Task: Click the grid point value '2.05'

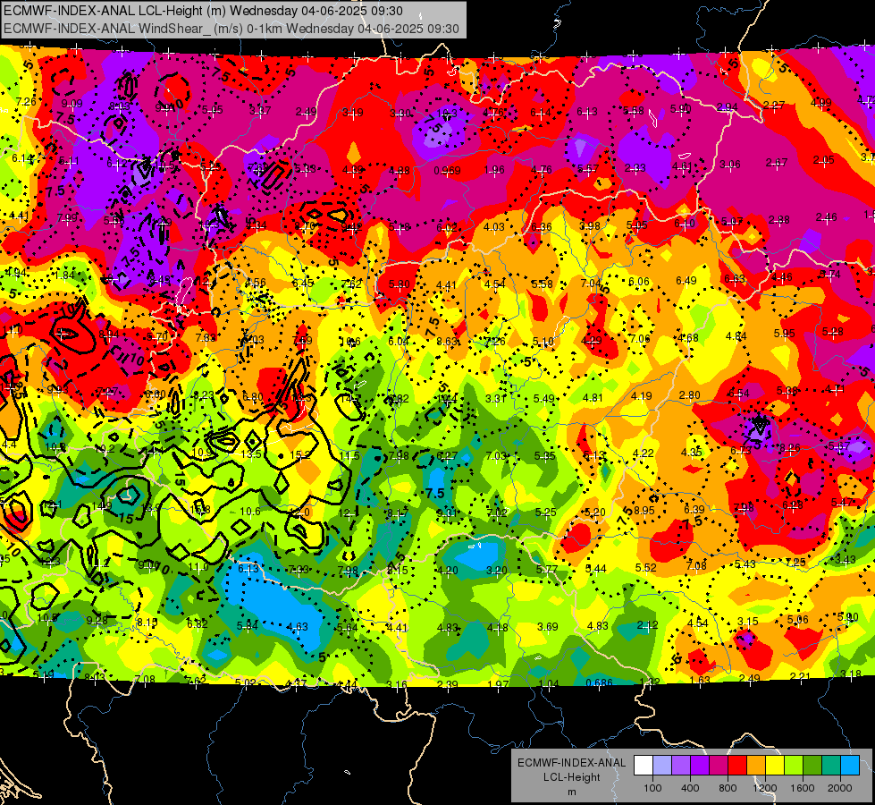Action: (x=824, y=160)
